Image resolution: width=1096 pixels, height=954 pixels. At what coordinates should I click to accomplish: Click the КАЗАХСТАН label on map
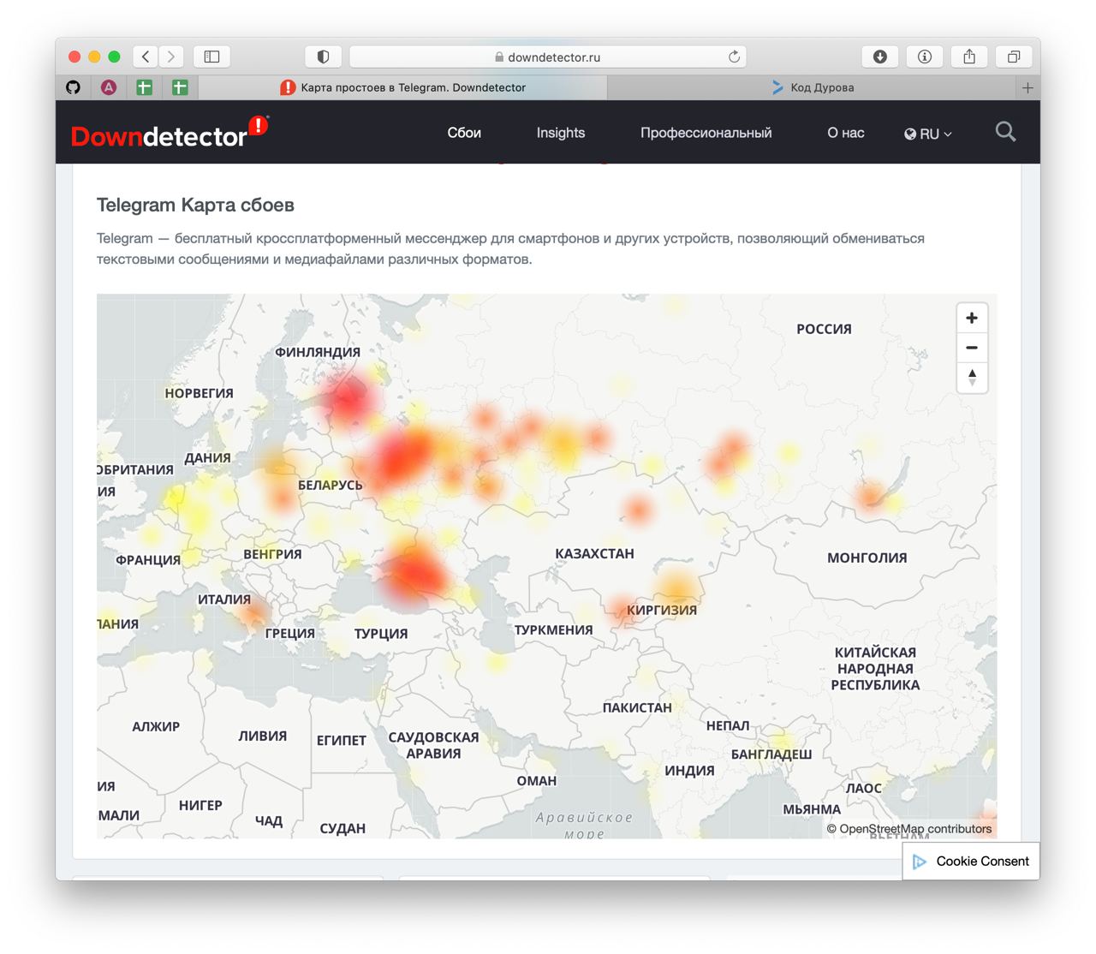click(x=594, y=553)
